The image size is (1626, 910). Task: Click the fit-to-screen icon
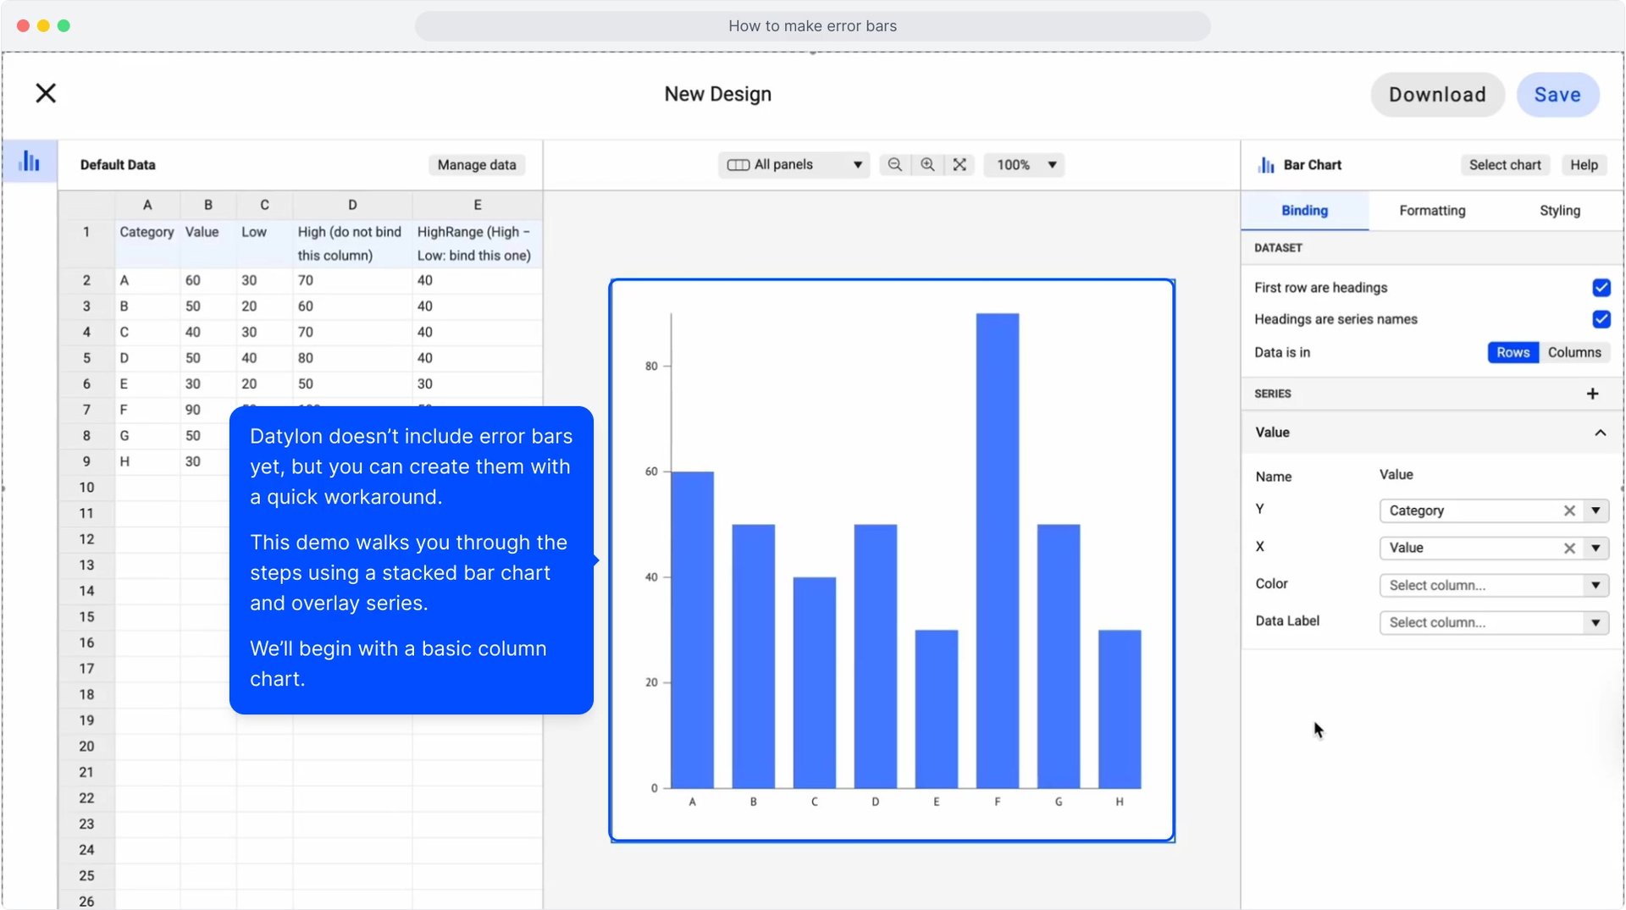(x=960, y=164)
